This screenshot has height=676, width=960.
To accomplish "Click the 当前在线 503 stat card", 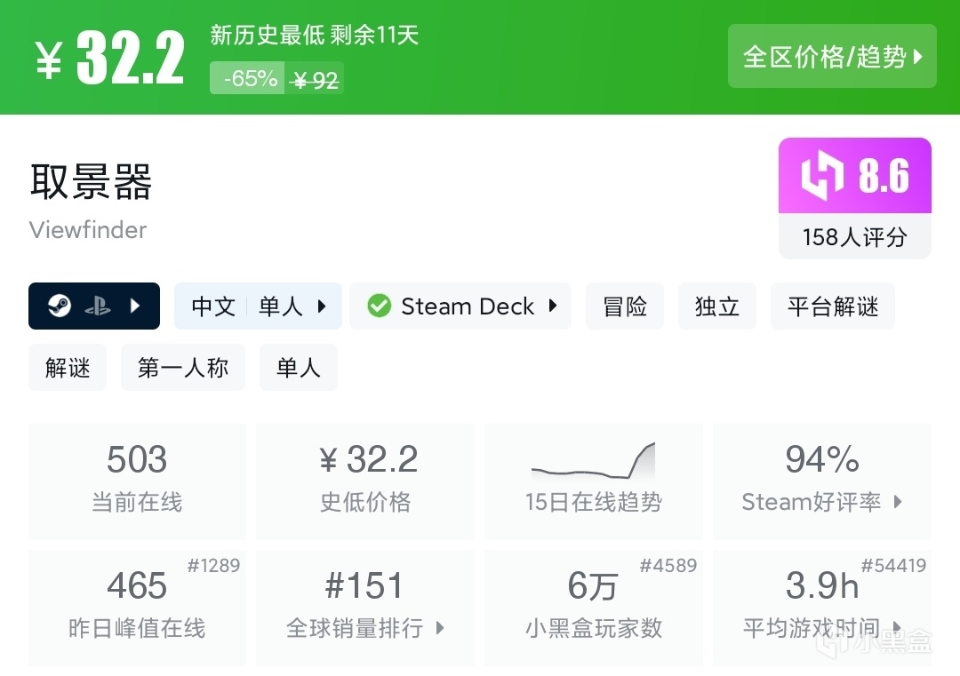I will (x=137, y=481).
